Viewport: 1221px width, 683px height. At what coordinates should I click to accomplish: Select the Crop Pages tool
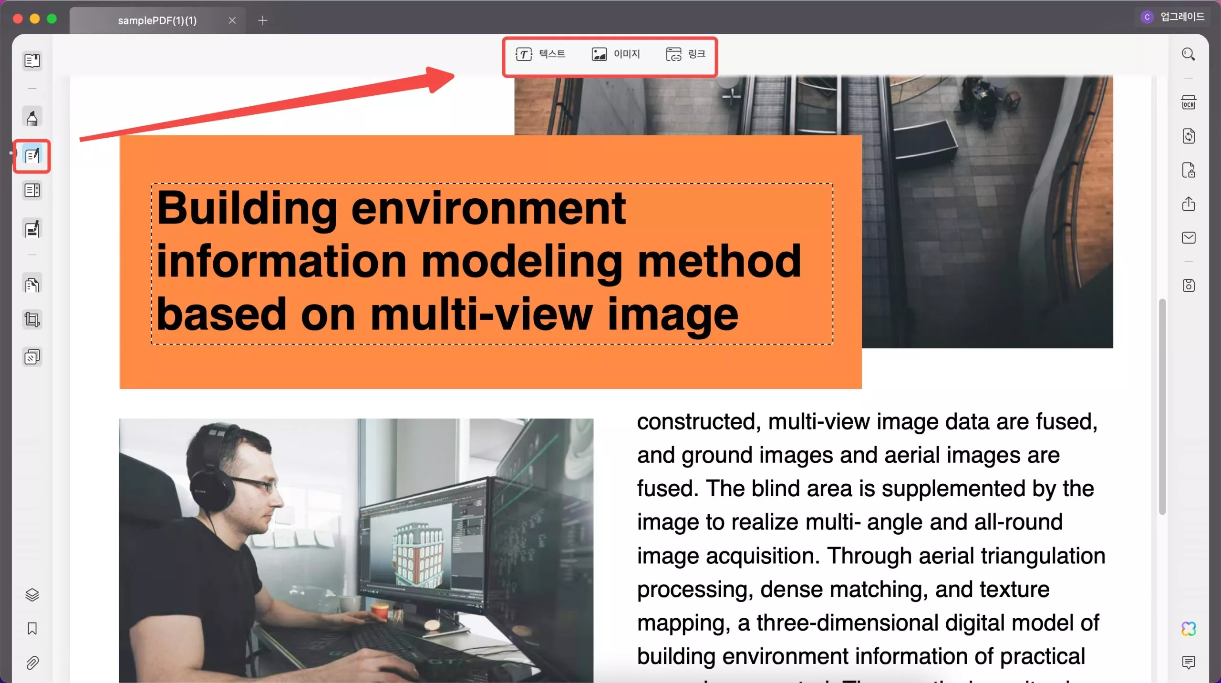tap(32, 319)
